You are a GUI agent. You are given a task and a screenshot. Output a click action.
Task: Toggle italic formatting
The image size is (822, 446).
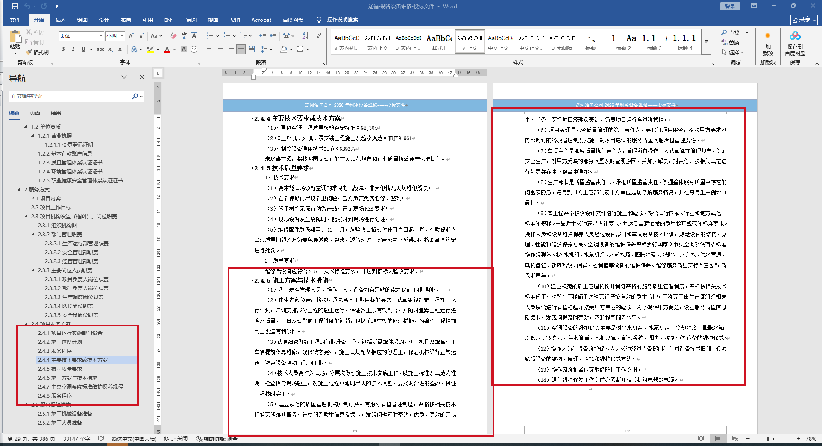coord(73,49)
